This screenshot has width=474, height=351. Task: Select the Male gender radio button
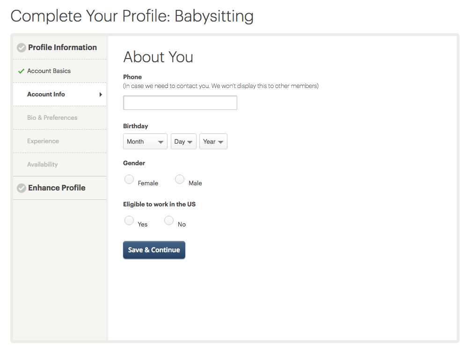tap(180, 180)
